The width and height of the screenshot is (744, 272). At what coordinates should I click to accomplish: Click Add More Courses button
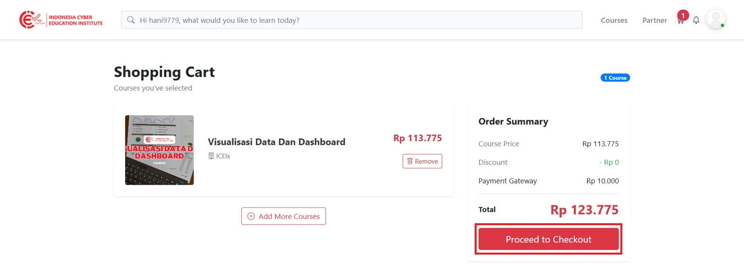pyautogui.click(x=284, y=216)
